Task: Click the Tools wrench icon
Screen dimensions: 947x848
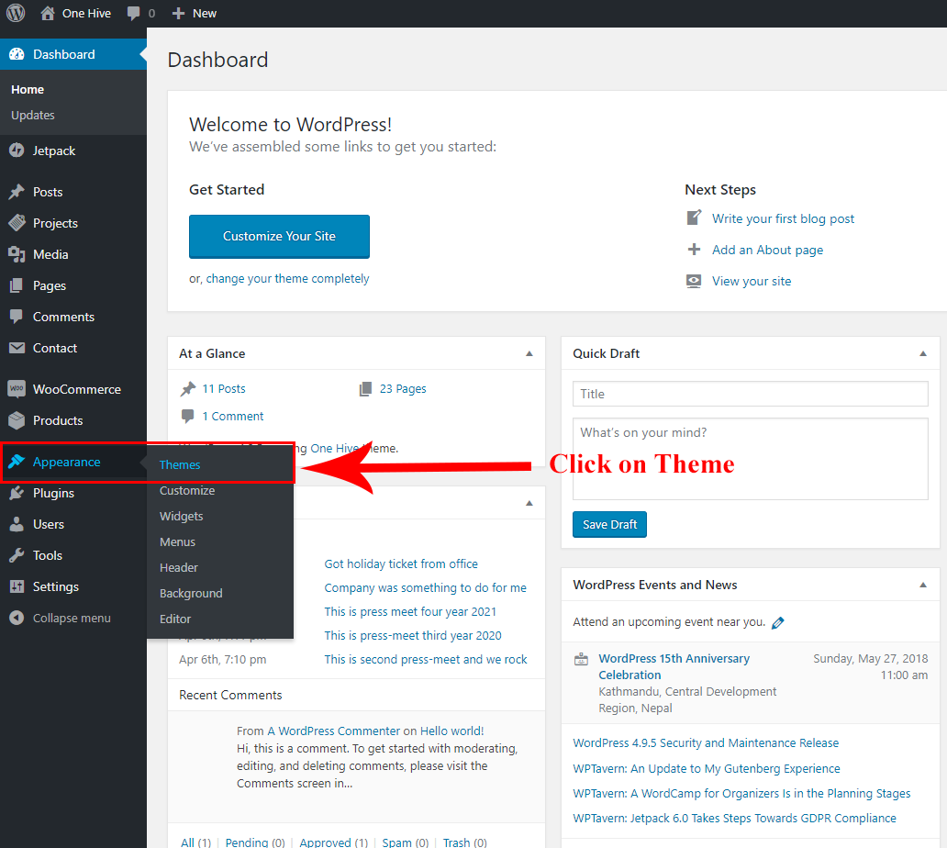Action: pos(17,555)
